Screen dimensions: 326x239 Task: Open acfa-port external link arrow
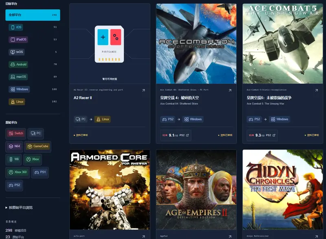pyautogui.click(x=143, y=237)
